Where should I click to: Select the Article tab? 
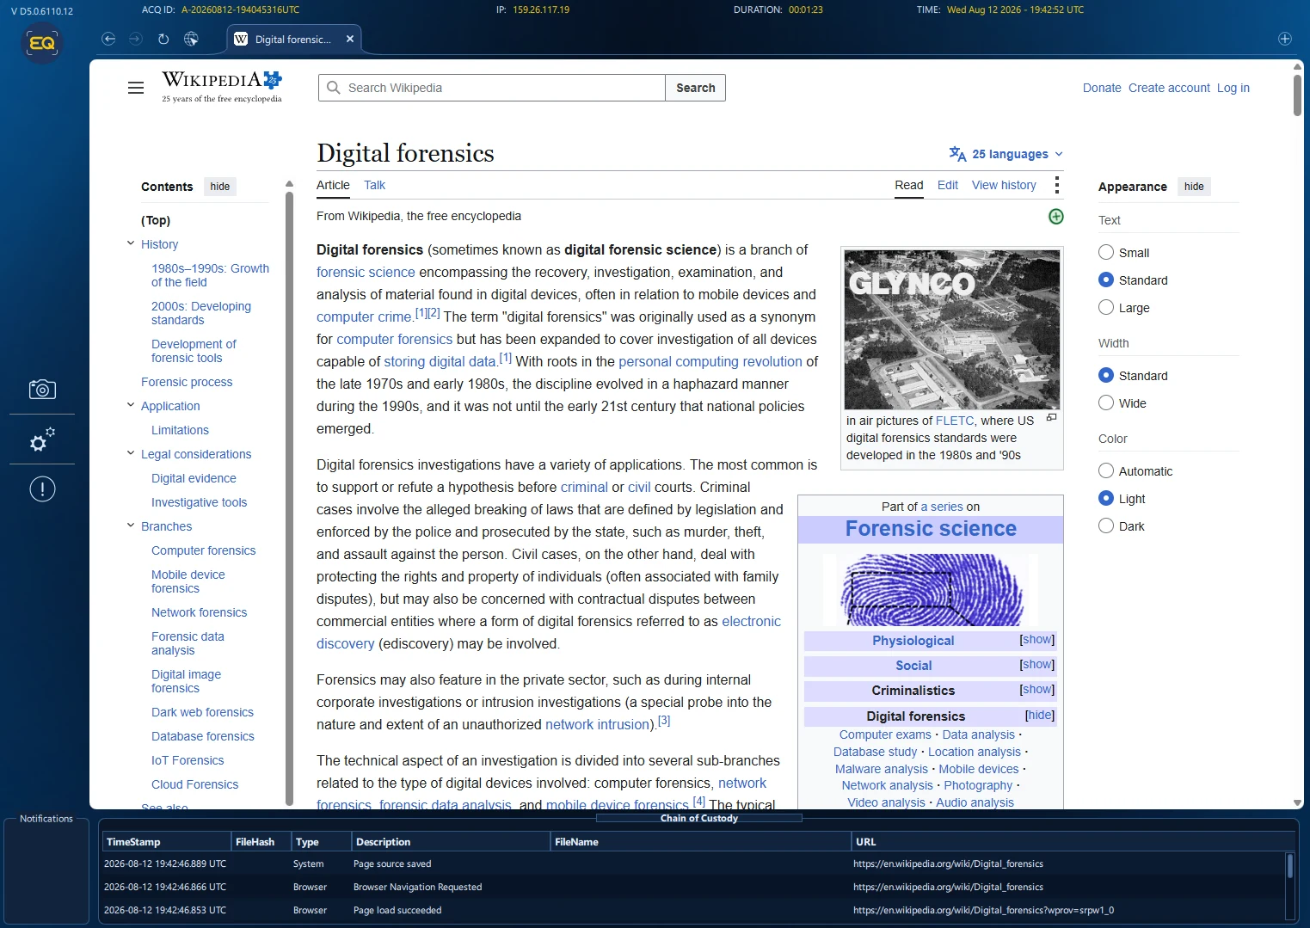[333, 185]
